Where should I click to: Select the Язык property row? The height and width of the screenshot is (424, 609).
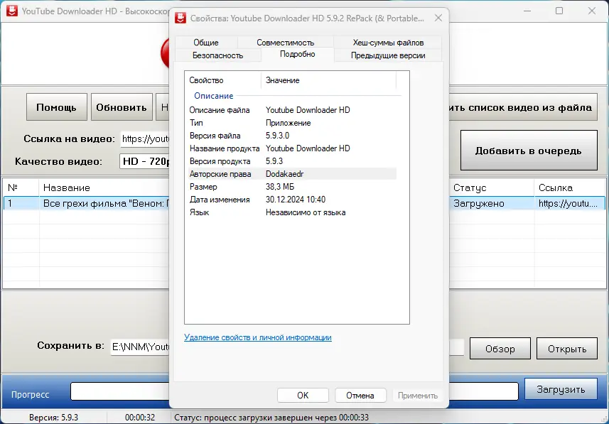[293, 212]
